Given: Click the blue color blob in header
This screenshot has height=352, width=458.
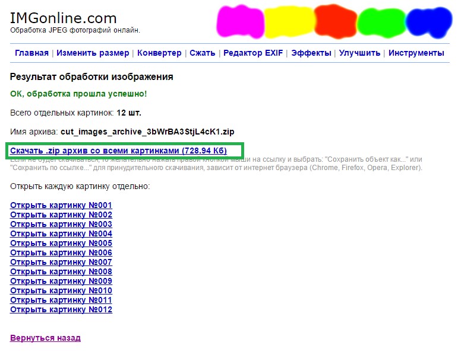Looking at the screenshot, I should pyautogui.click(x=426, y=23).
